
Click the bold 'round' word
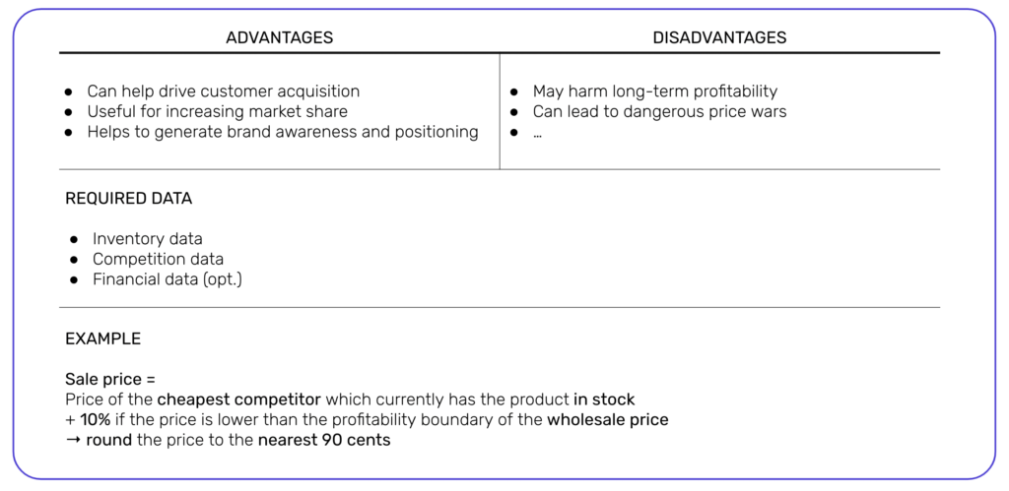[108, 441]
